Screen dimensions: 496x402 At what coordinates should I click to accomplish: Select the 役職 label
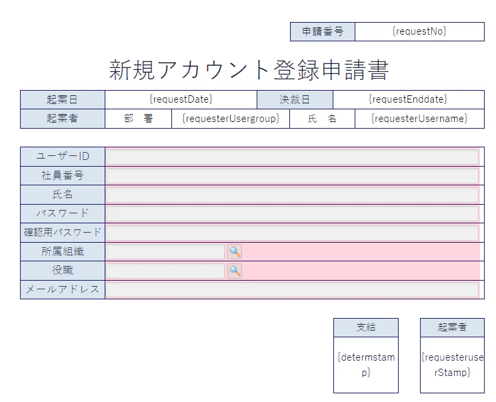(x=63, y=271)
